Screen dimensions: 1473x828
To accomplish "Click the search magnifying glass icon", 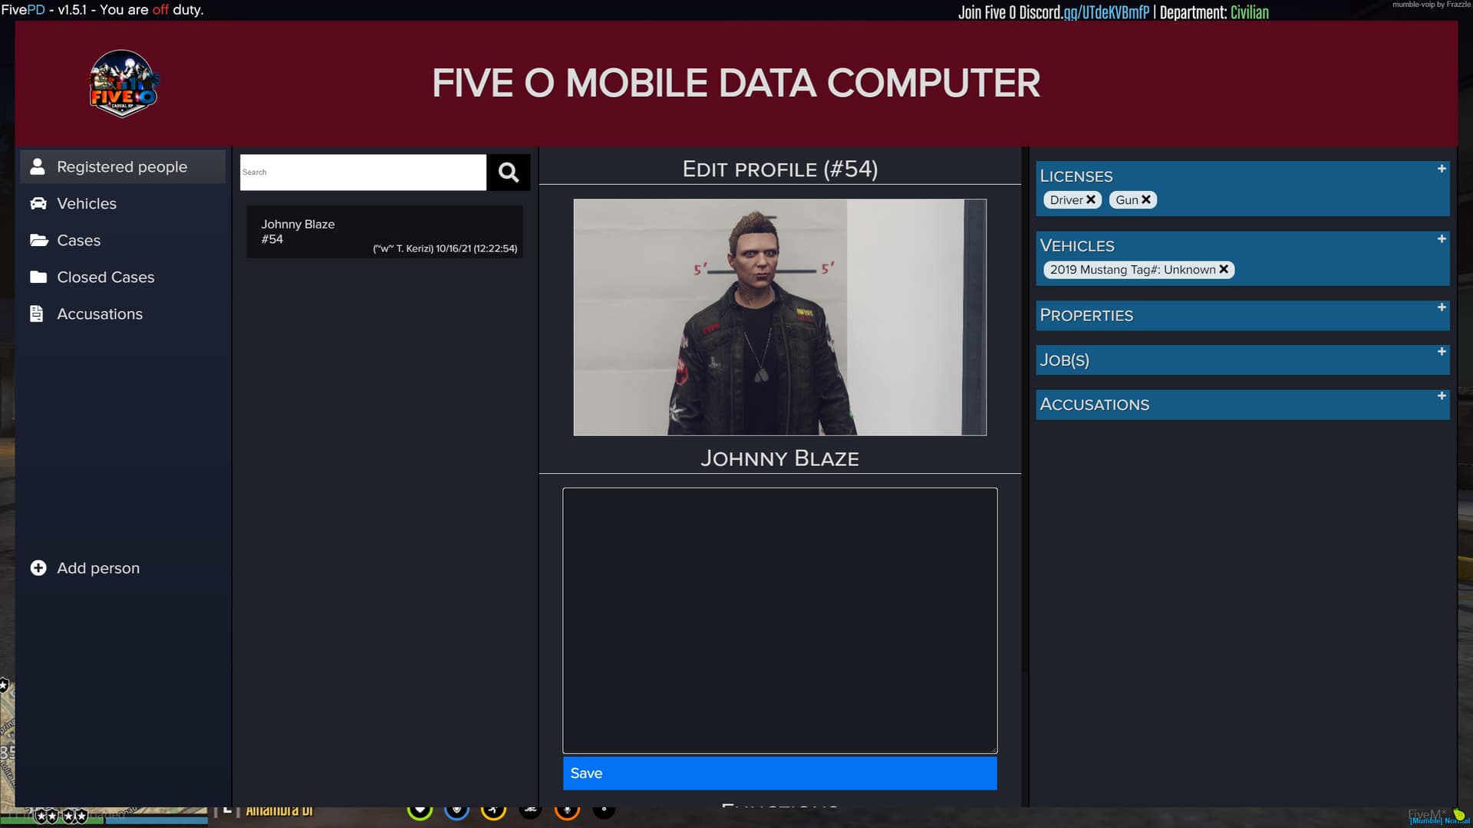I will click(508, 172).
